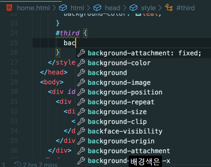
Task: Click wrench icon beside last-but-one background-attachment
Action: point(81,151)
